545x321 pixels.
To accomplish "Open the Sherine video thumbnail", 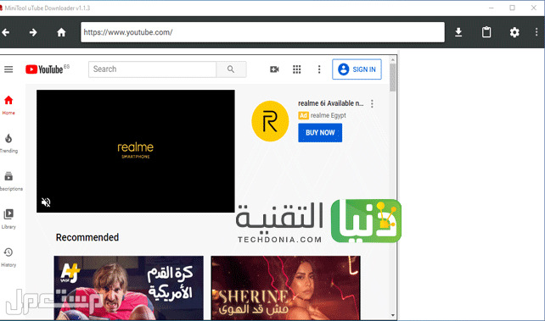I will (286, 288).
